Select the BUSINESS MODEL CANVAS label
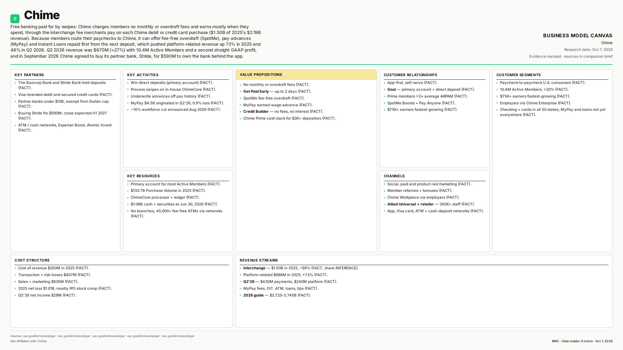Image resolution: width=623 pixels, height=350 pixels. pos(578,36)
